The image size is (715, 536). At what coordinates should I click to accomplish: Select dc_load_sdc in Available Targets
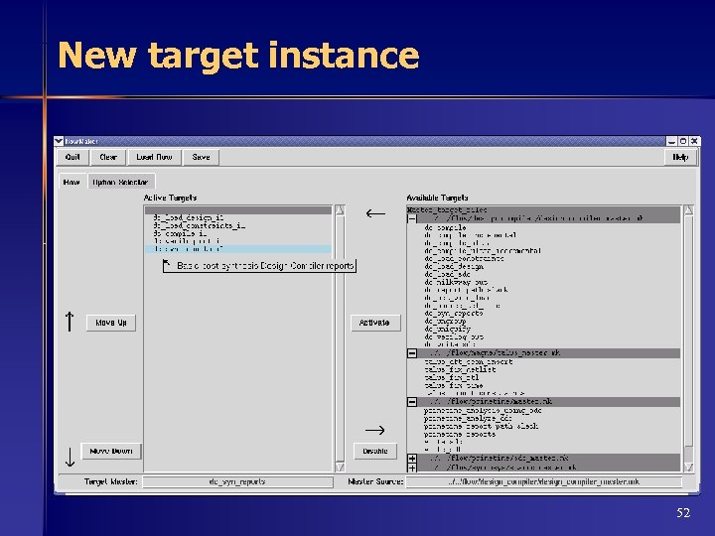(447, 274)
